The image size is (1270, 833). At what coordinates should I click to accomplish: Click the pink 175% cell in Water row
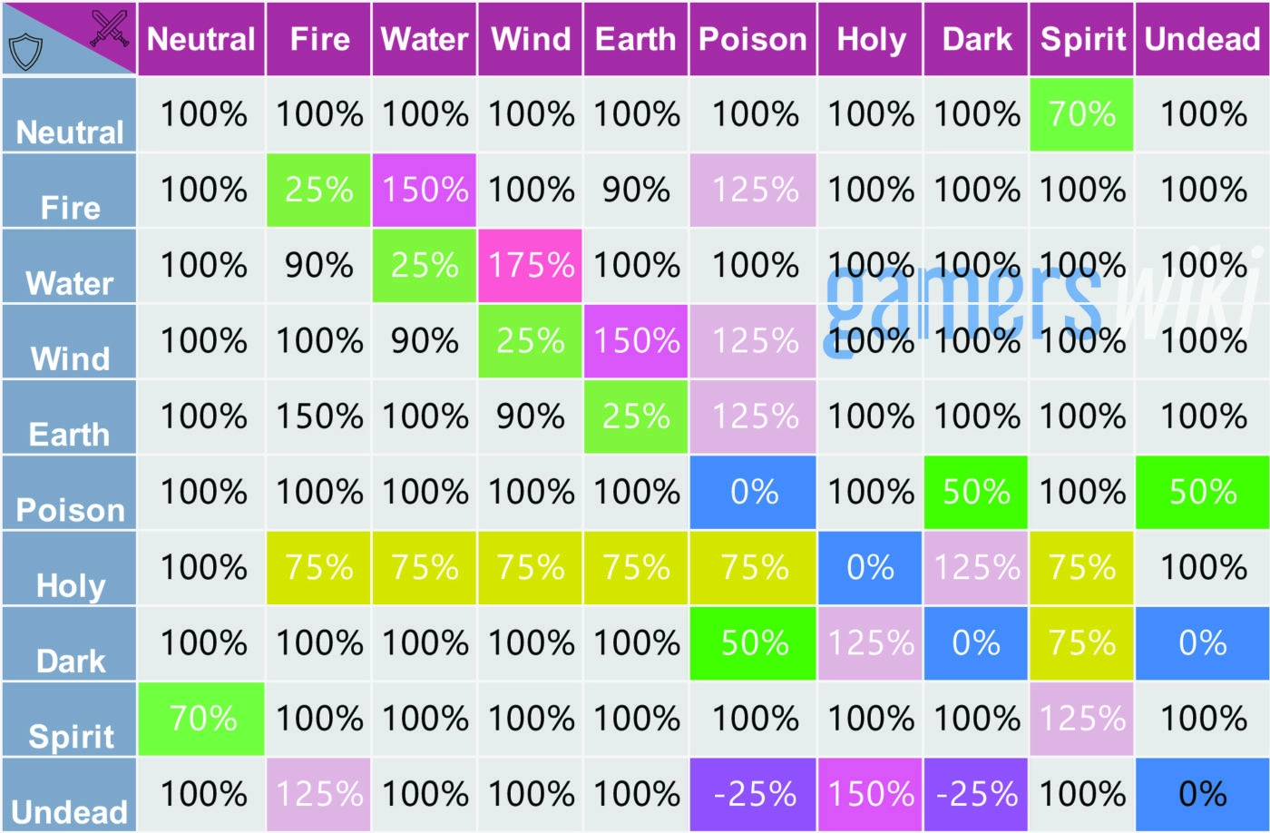(x=531, y=266)
